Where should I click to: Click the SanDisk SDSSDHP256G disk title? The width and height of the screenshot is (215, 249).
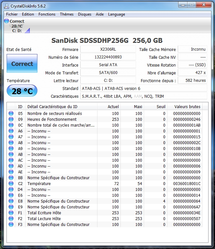click(x=107, y=40)
